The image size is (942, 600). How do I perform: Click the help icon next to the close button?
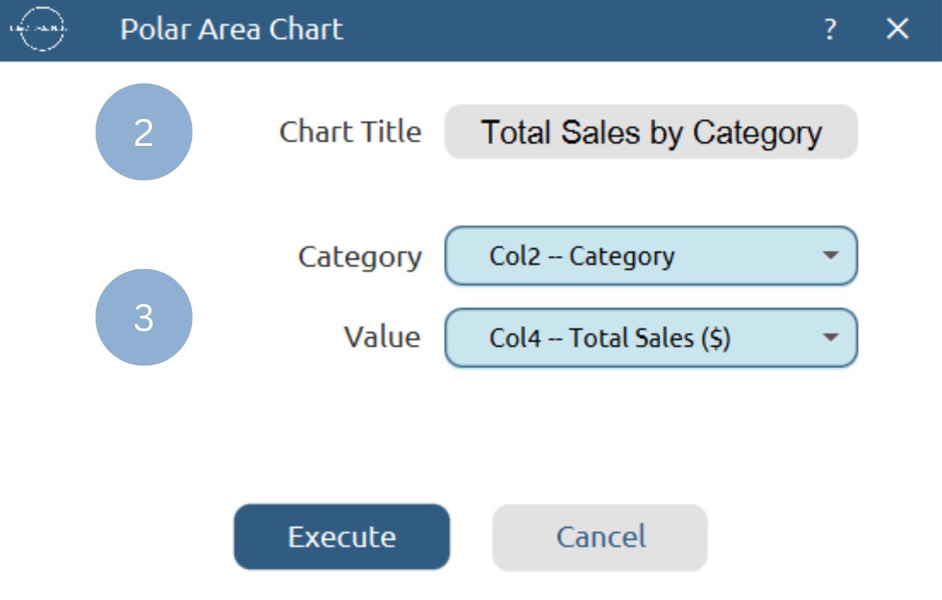pos(830,30)
